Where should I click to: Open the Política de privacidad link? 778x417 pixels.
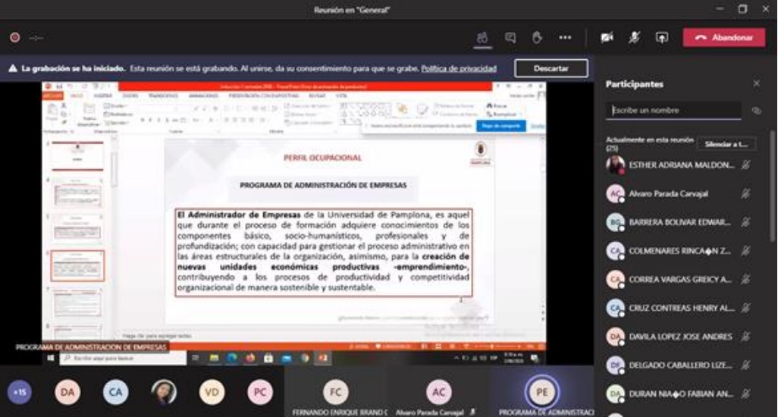tap(459, 68)
